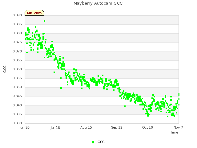The height and width of the screenshot is (148, 197).
Task: Click the isolated data point near 0.350 in late July
Action: (61, 88)
